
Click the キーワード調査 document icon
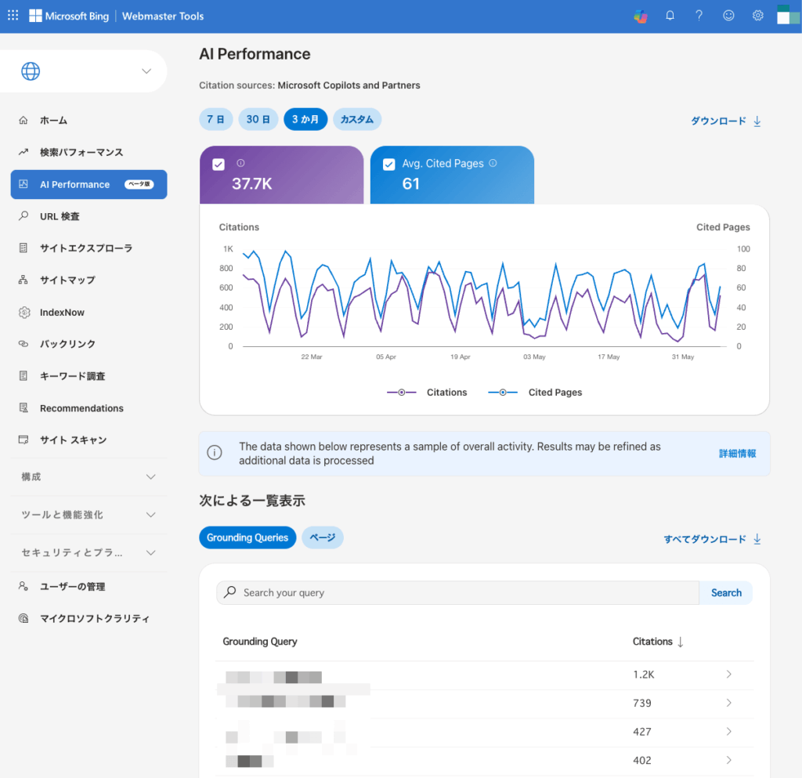(x=23, y=376)
